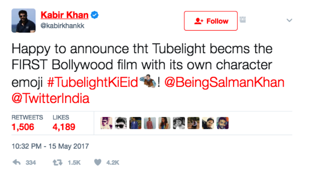This screenshot has width=310, height=173.
Task: Open the tweet options chevron menu
Action: click(289, 20)
